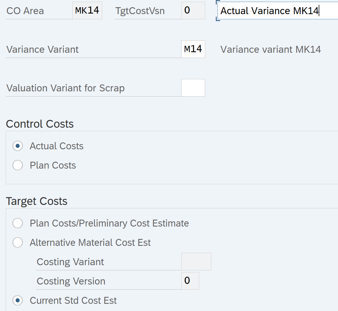The height and width of the screenshot is (311, 338).
Task: Click the TgtCostVsn field containing 0
Action: [193, 11]
